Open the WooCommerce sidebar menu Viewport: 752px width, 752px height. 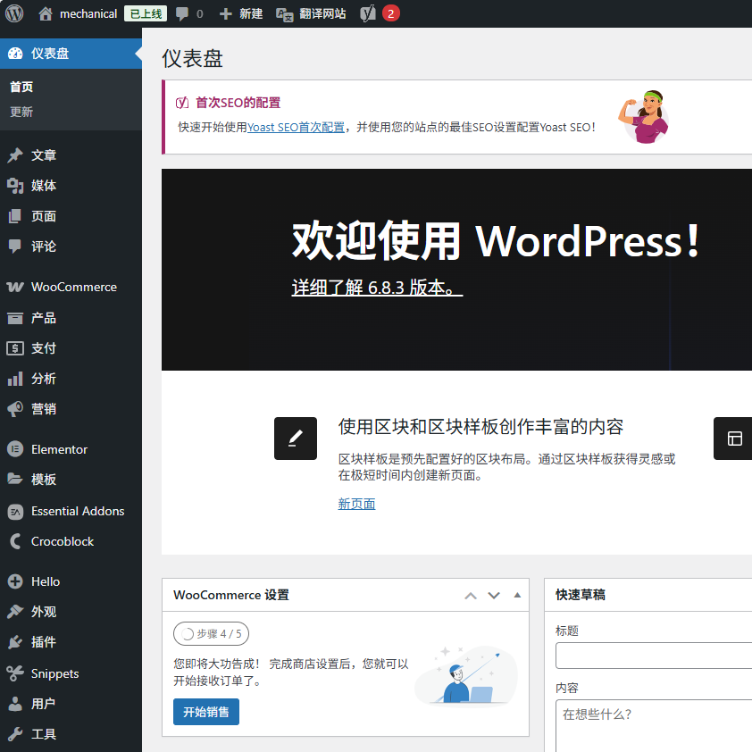73,287
